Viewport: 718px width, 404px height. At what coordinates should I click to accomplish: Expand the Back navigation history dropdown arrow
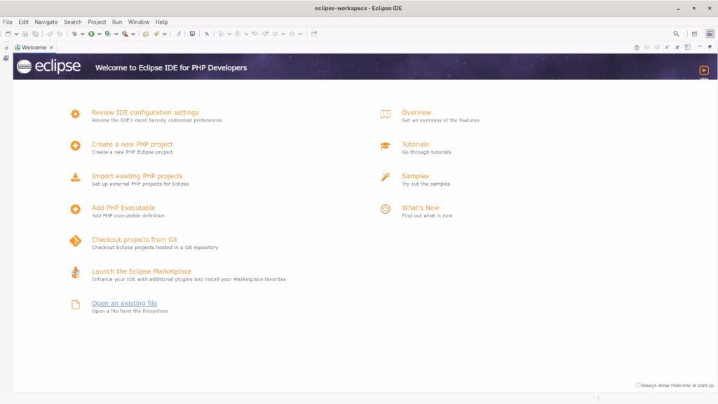pyautogui.click(x=283, y=34)
